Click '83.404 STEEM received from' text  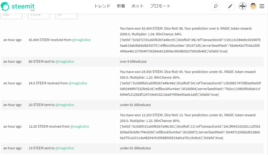click(50, 40)
